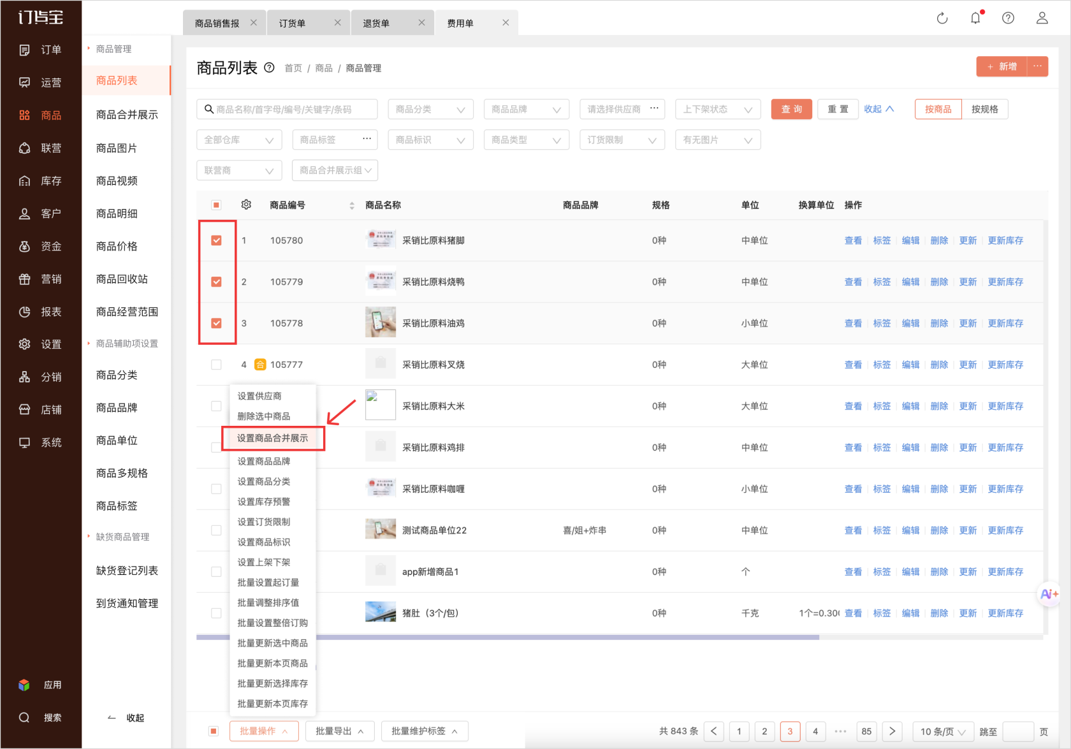Check the row for app新增商品1
The height and width of the screenshot is (749, 1071).
[216, 572]
